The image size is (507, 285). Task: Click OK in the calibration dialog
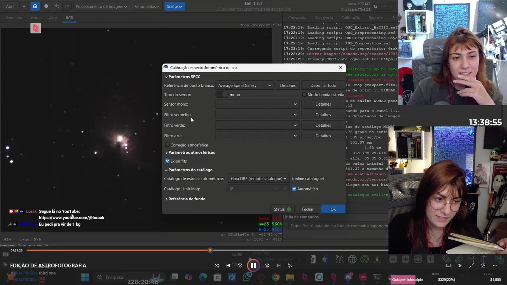coord(333,209)
